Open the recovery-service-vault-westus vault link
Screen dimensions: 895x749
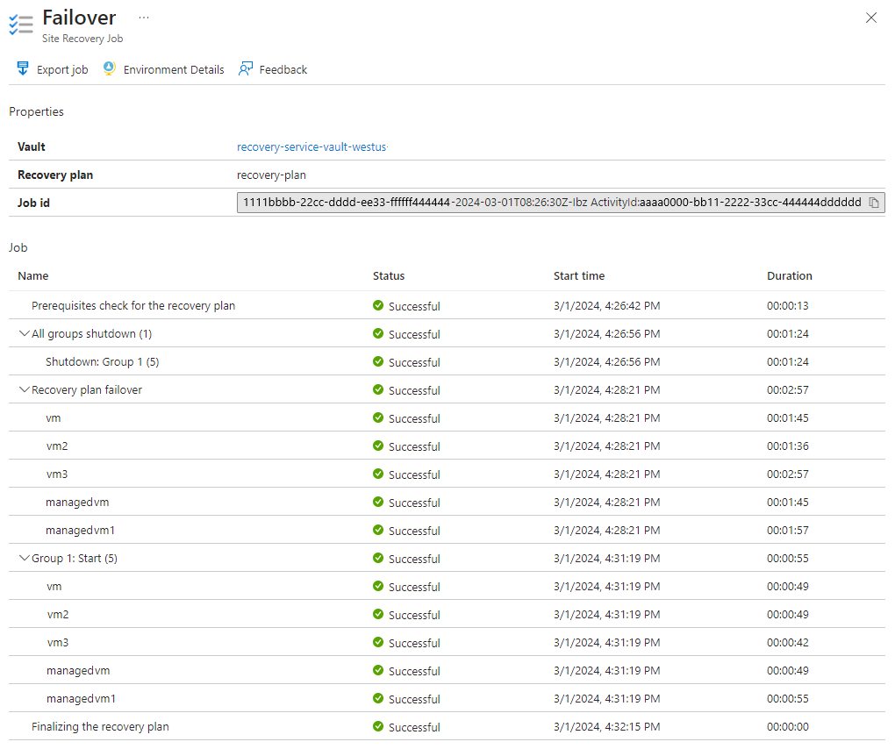(x=311, y=146)
